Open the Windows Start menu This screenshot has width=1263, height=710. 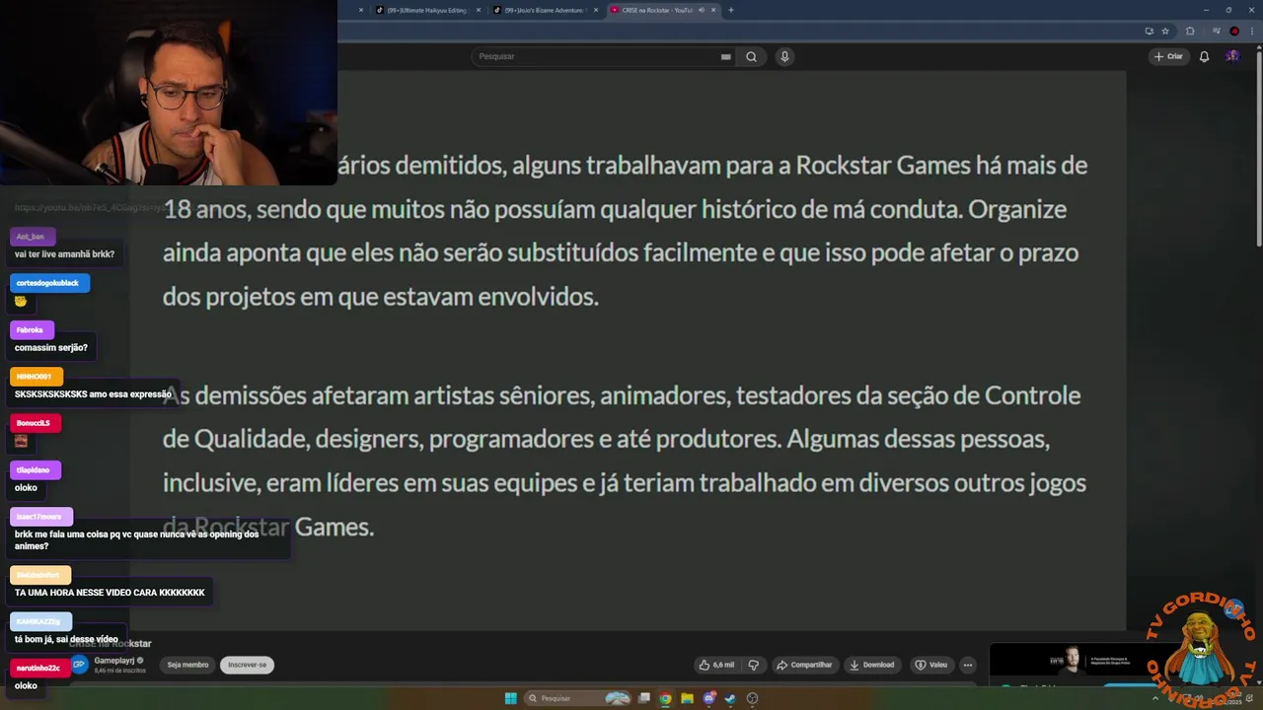510,698
